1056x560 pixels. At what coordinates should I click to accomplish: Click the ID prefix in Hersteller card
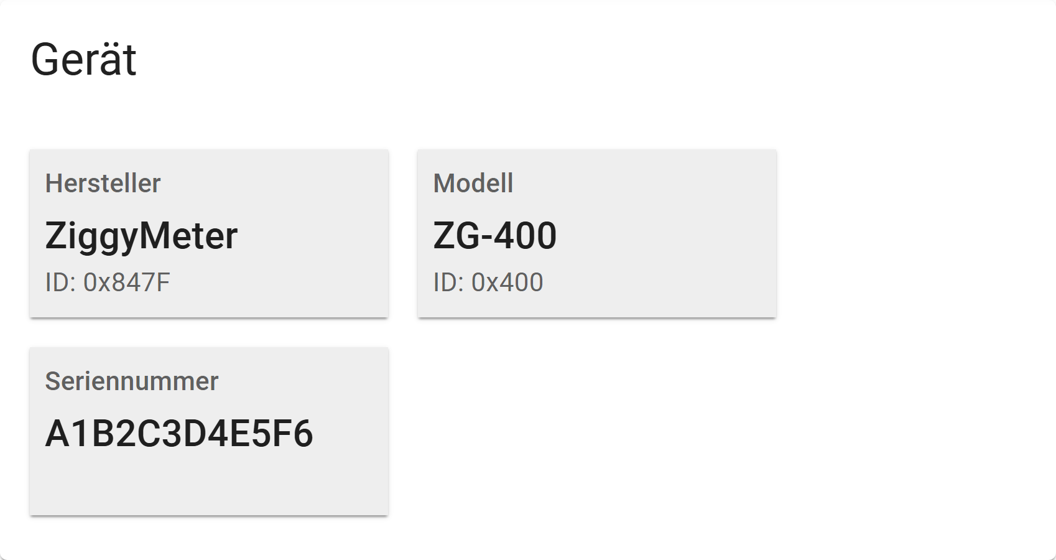click(x=60, y=282)
